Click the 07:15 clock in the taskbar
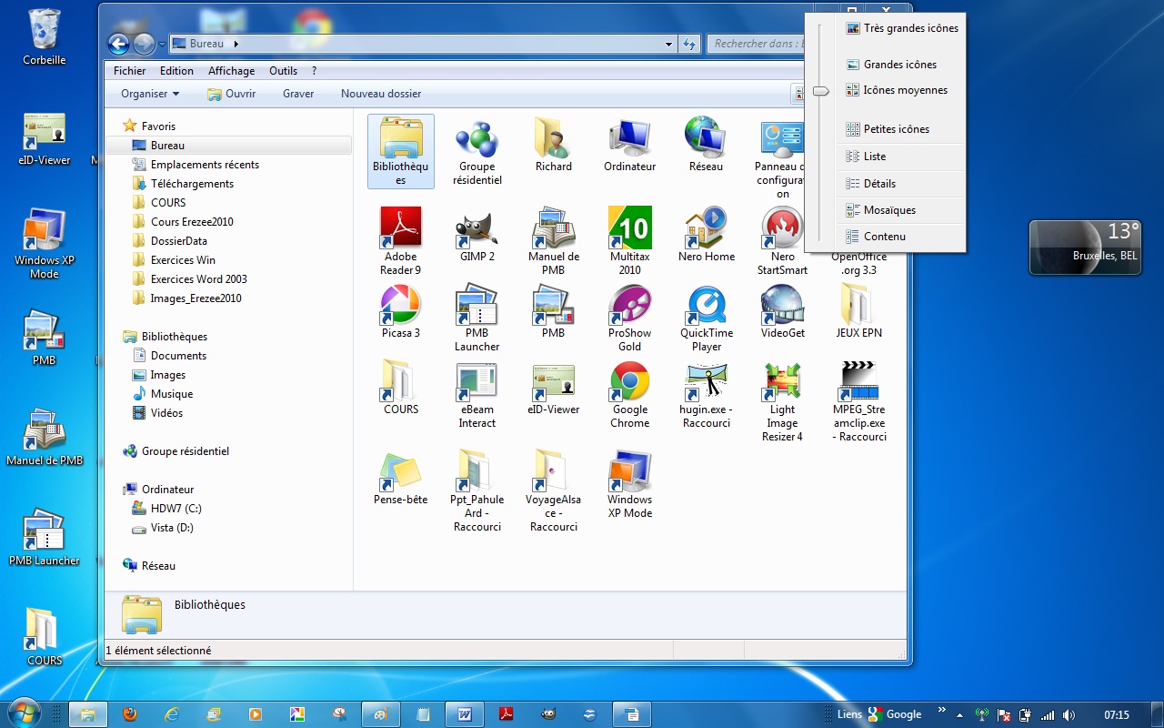The width and height of the screenshot is (1164, 728). click(x=1116, y=714)
